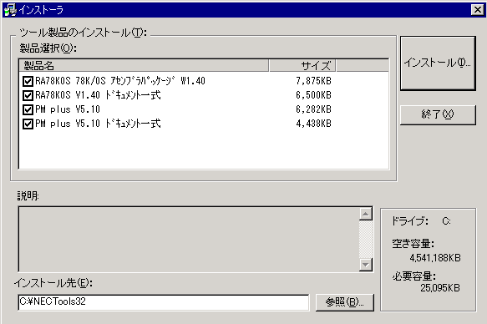Screen dimensions: 487x324
Task: Select the 6,282KB size cell
Action: pos(313,109)
